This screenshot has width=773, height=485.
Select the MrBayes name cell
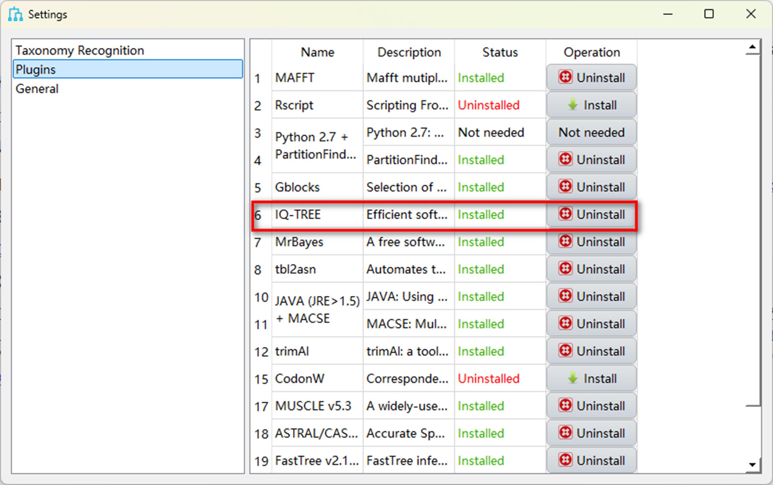[318, 242]
